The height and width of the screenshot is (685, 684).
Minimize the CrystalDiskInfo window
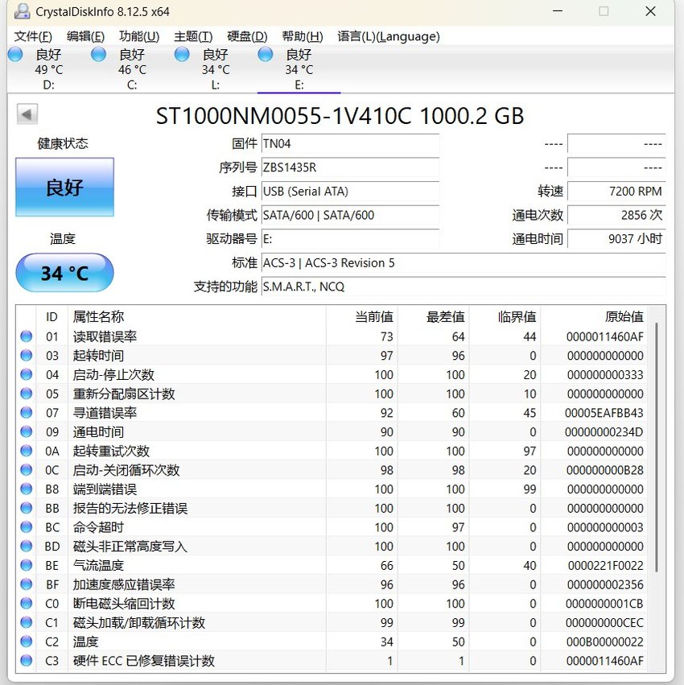click(558, 11)
